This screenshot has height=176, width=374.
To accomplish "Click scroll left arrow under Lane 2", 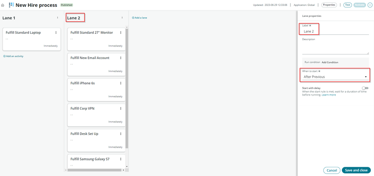I will [x=66, y=170].
